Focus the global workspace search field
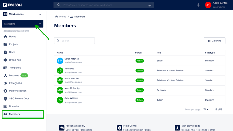The image size is (233, 131). [x=104, y=5]
